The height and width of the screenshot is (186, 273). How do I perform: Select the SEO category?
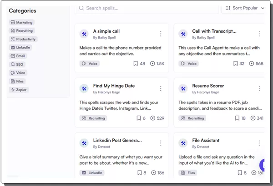(x=17, y=64)
